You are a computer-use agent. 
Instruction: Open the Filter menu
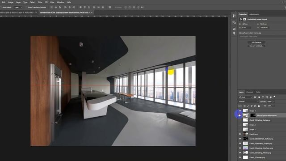point(40,2)
